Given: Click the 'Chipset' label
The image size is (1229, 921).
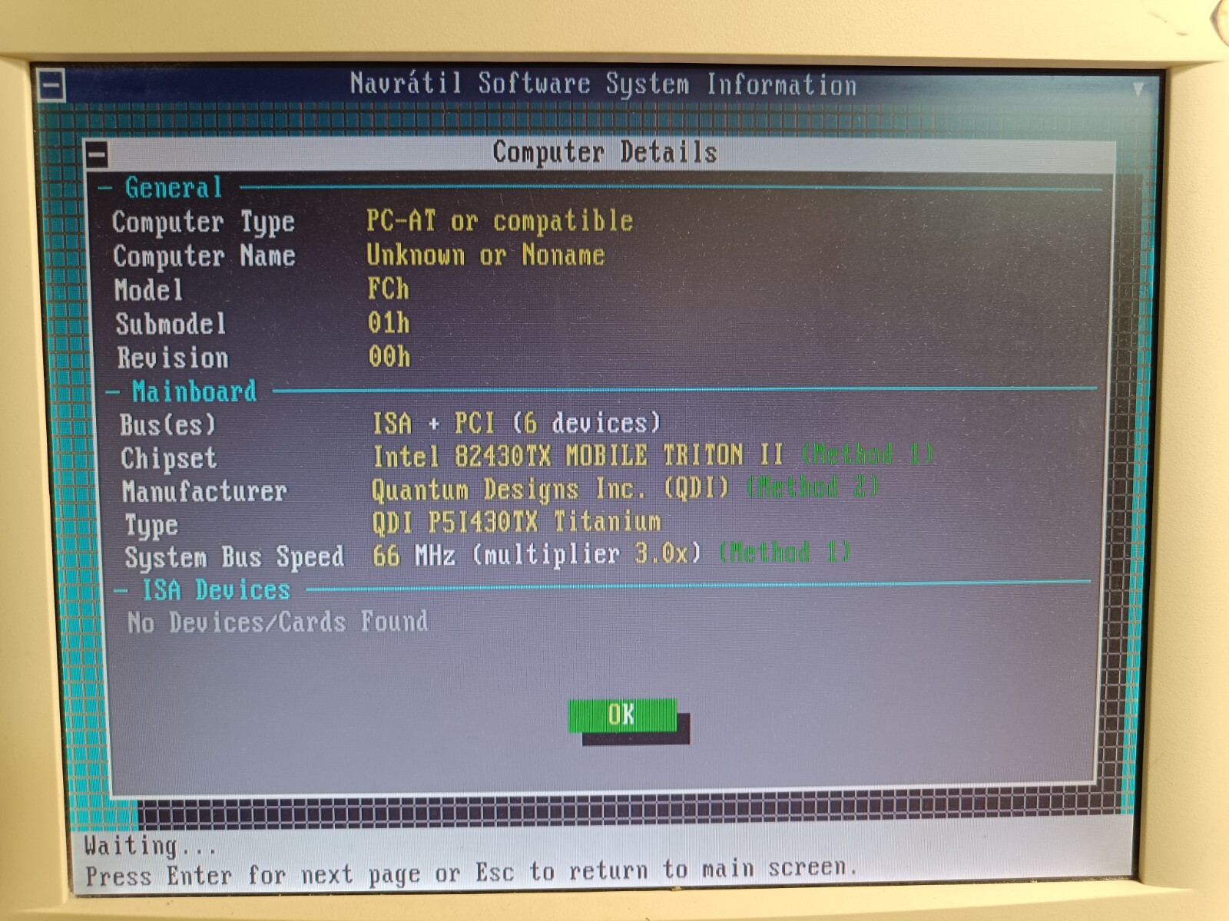Looking at the screenshot, I should coord(169,459).
